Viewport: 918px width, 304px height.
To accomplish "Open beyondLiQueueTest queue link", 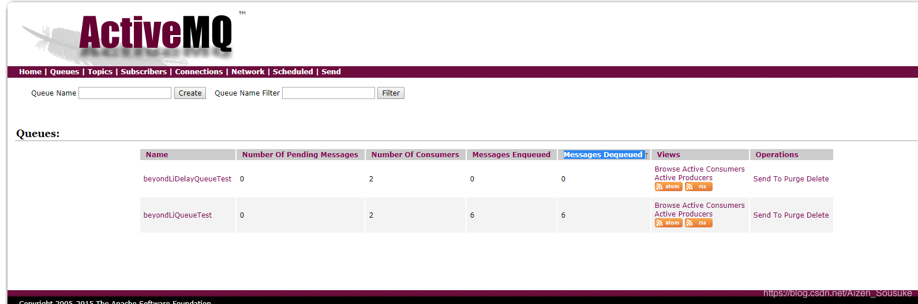I will click(178, 215).
